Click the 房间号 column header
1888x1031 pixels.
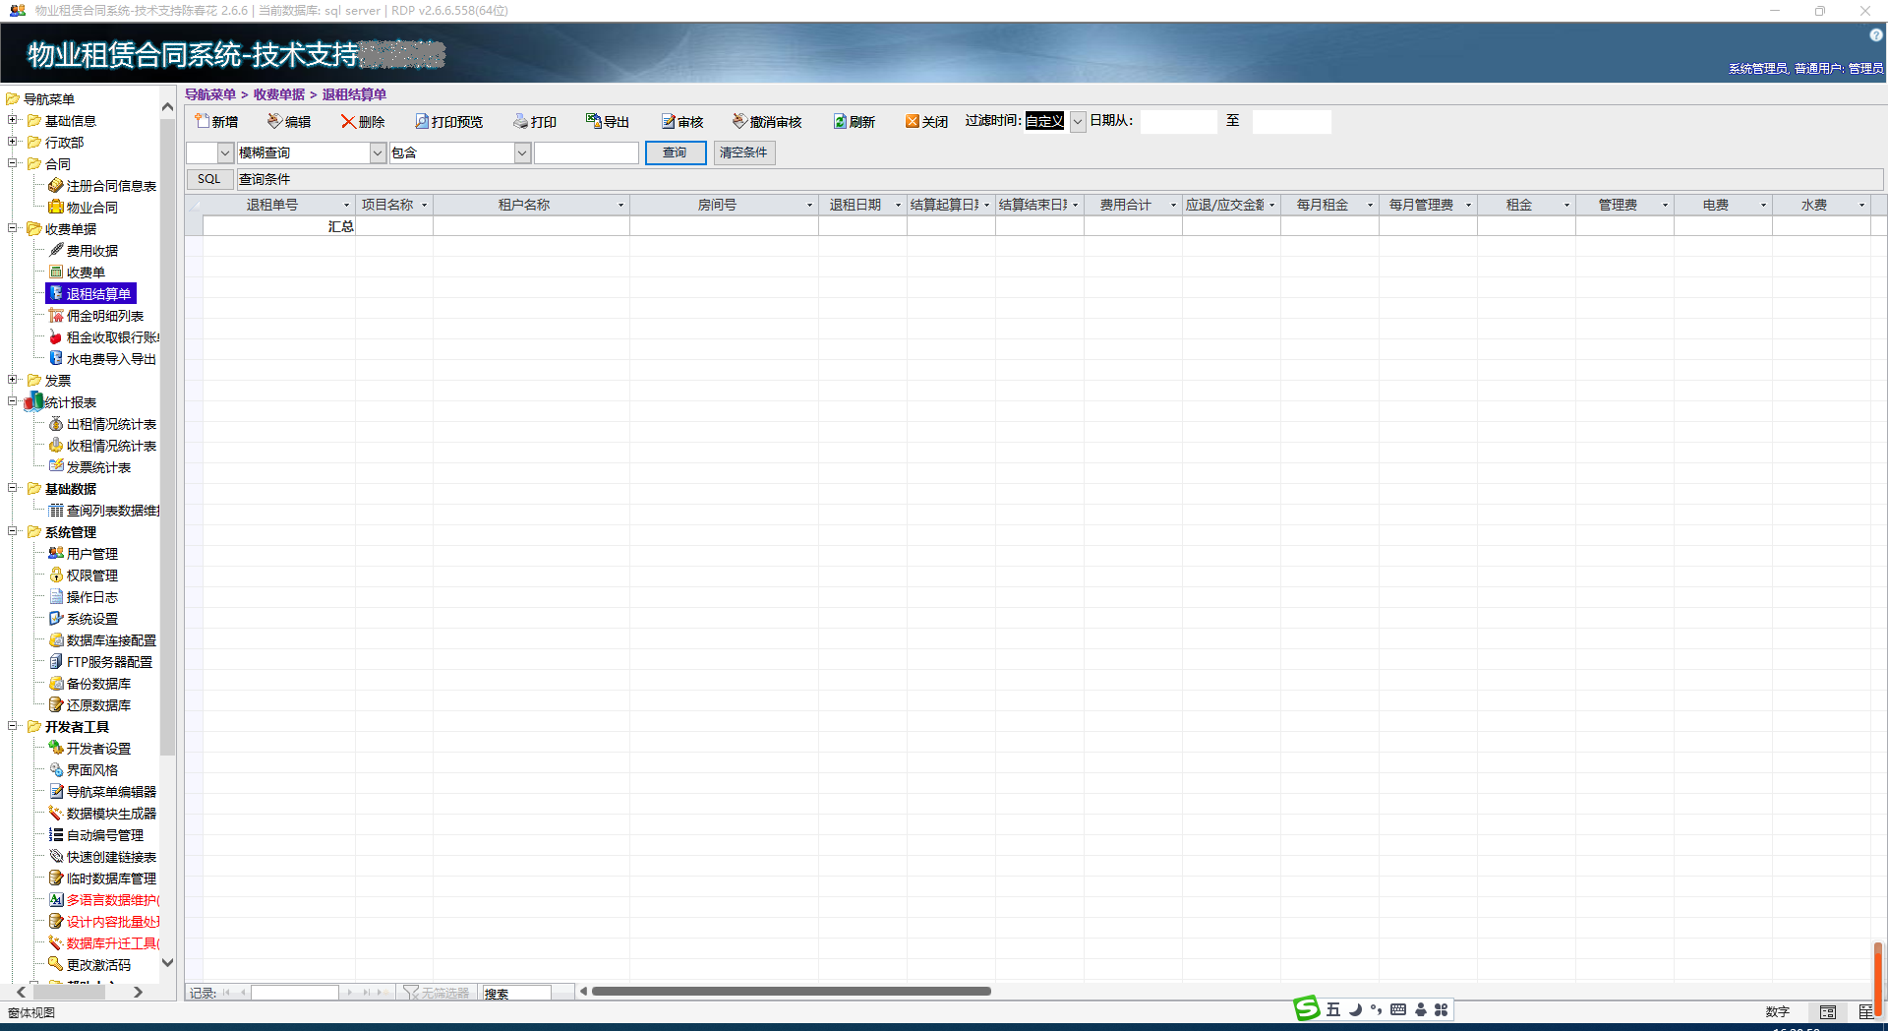coord(717,205)
